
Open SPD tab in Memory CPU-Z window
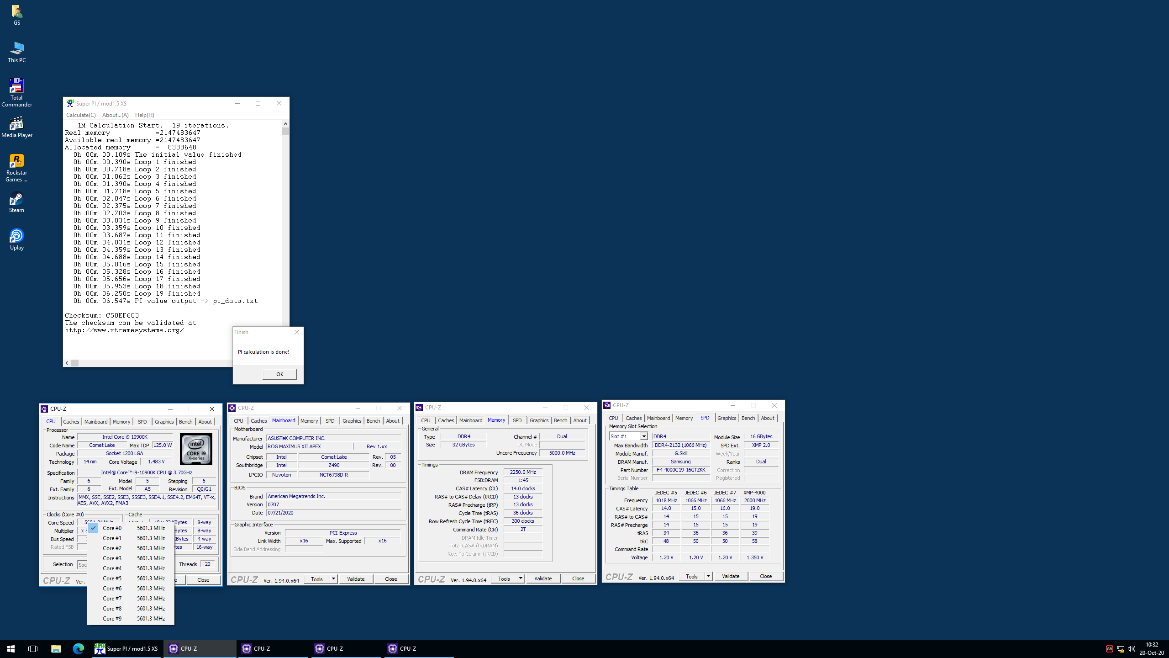(517, 420)
